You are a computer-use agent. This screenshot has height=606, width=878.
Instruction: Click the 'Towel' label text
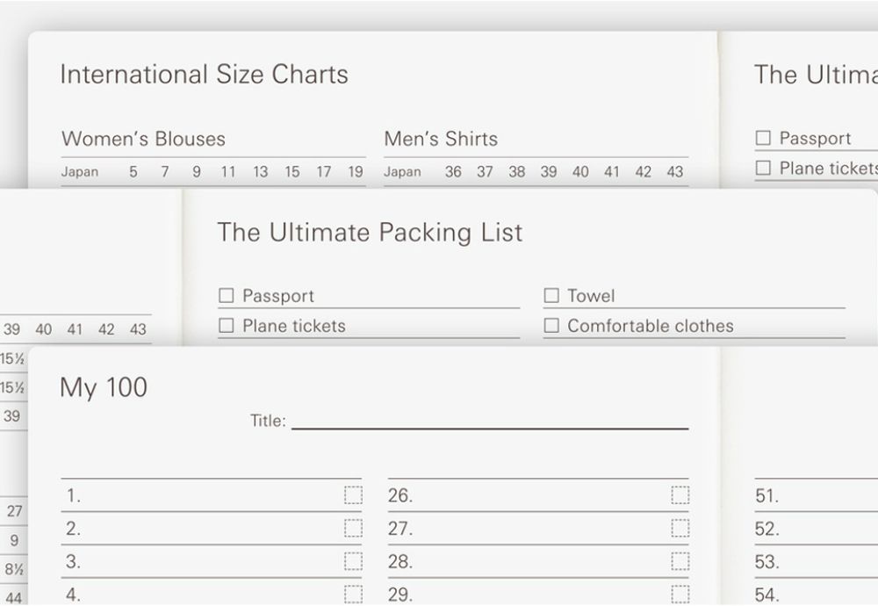pos(591,295)
